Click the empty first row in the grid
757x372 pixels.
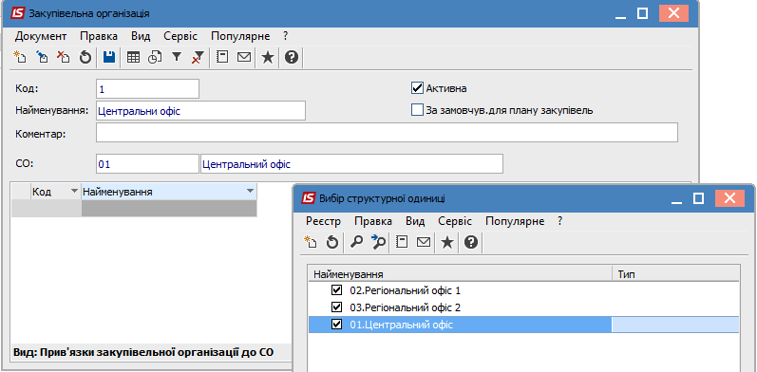tap(134, 208)
